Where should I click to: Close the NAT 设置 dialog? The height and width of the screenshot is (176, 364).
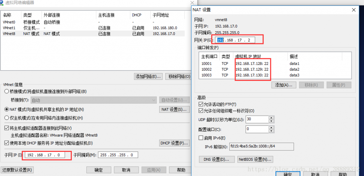354,10
